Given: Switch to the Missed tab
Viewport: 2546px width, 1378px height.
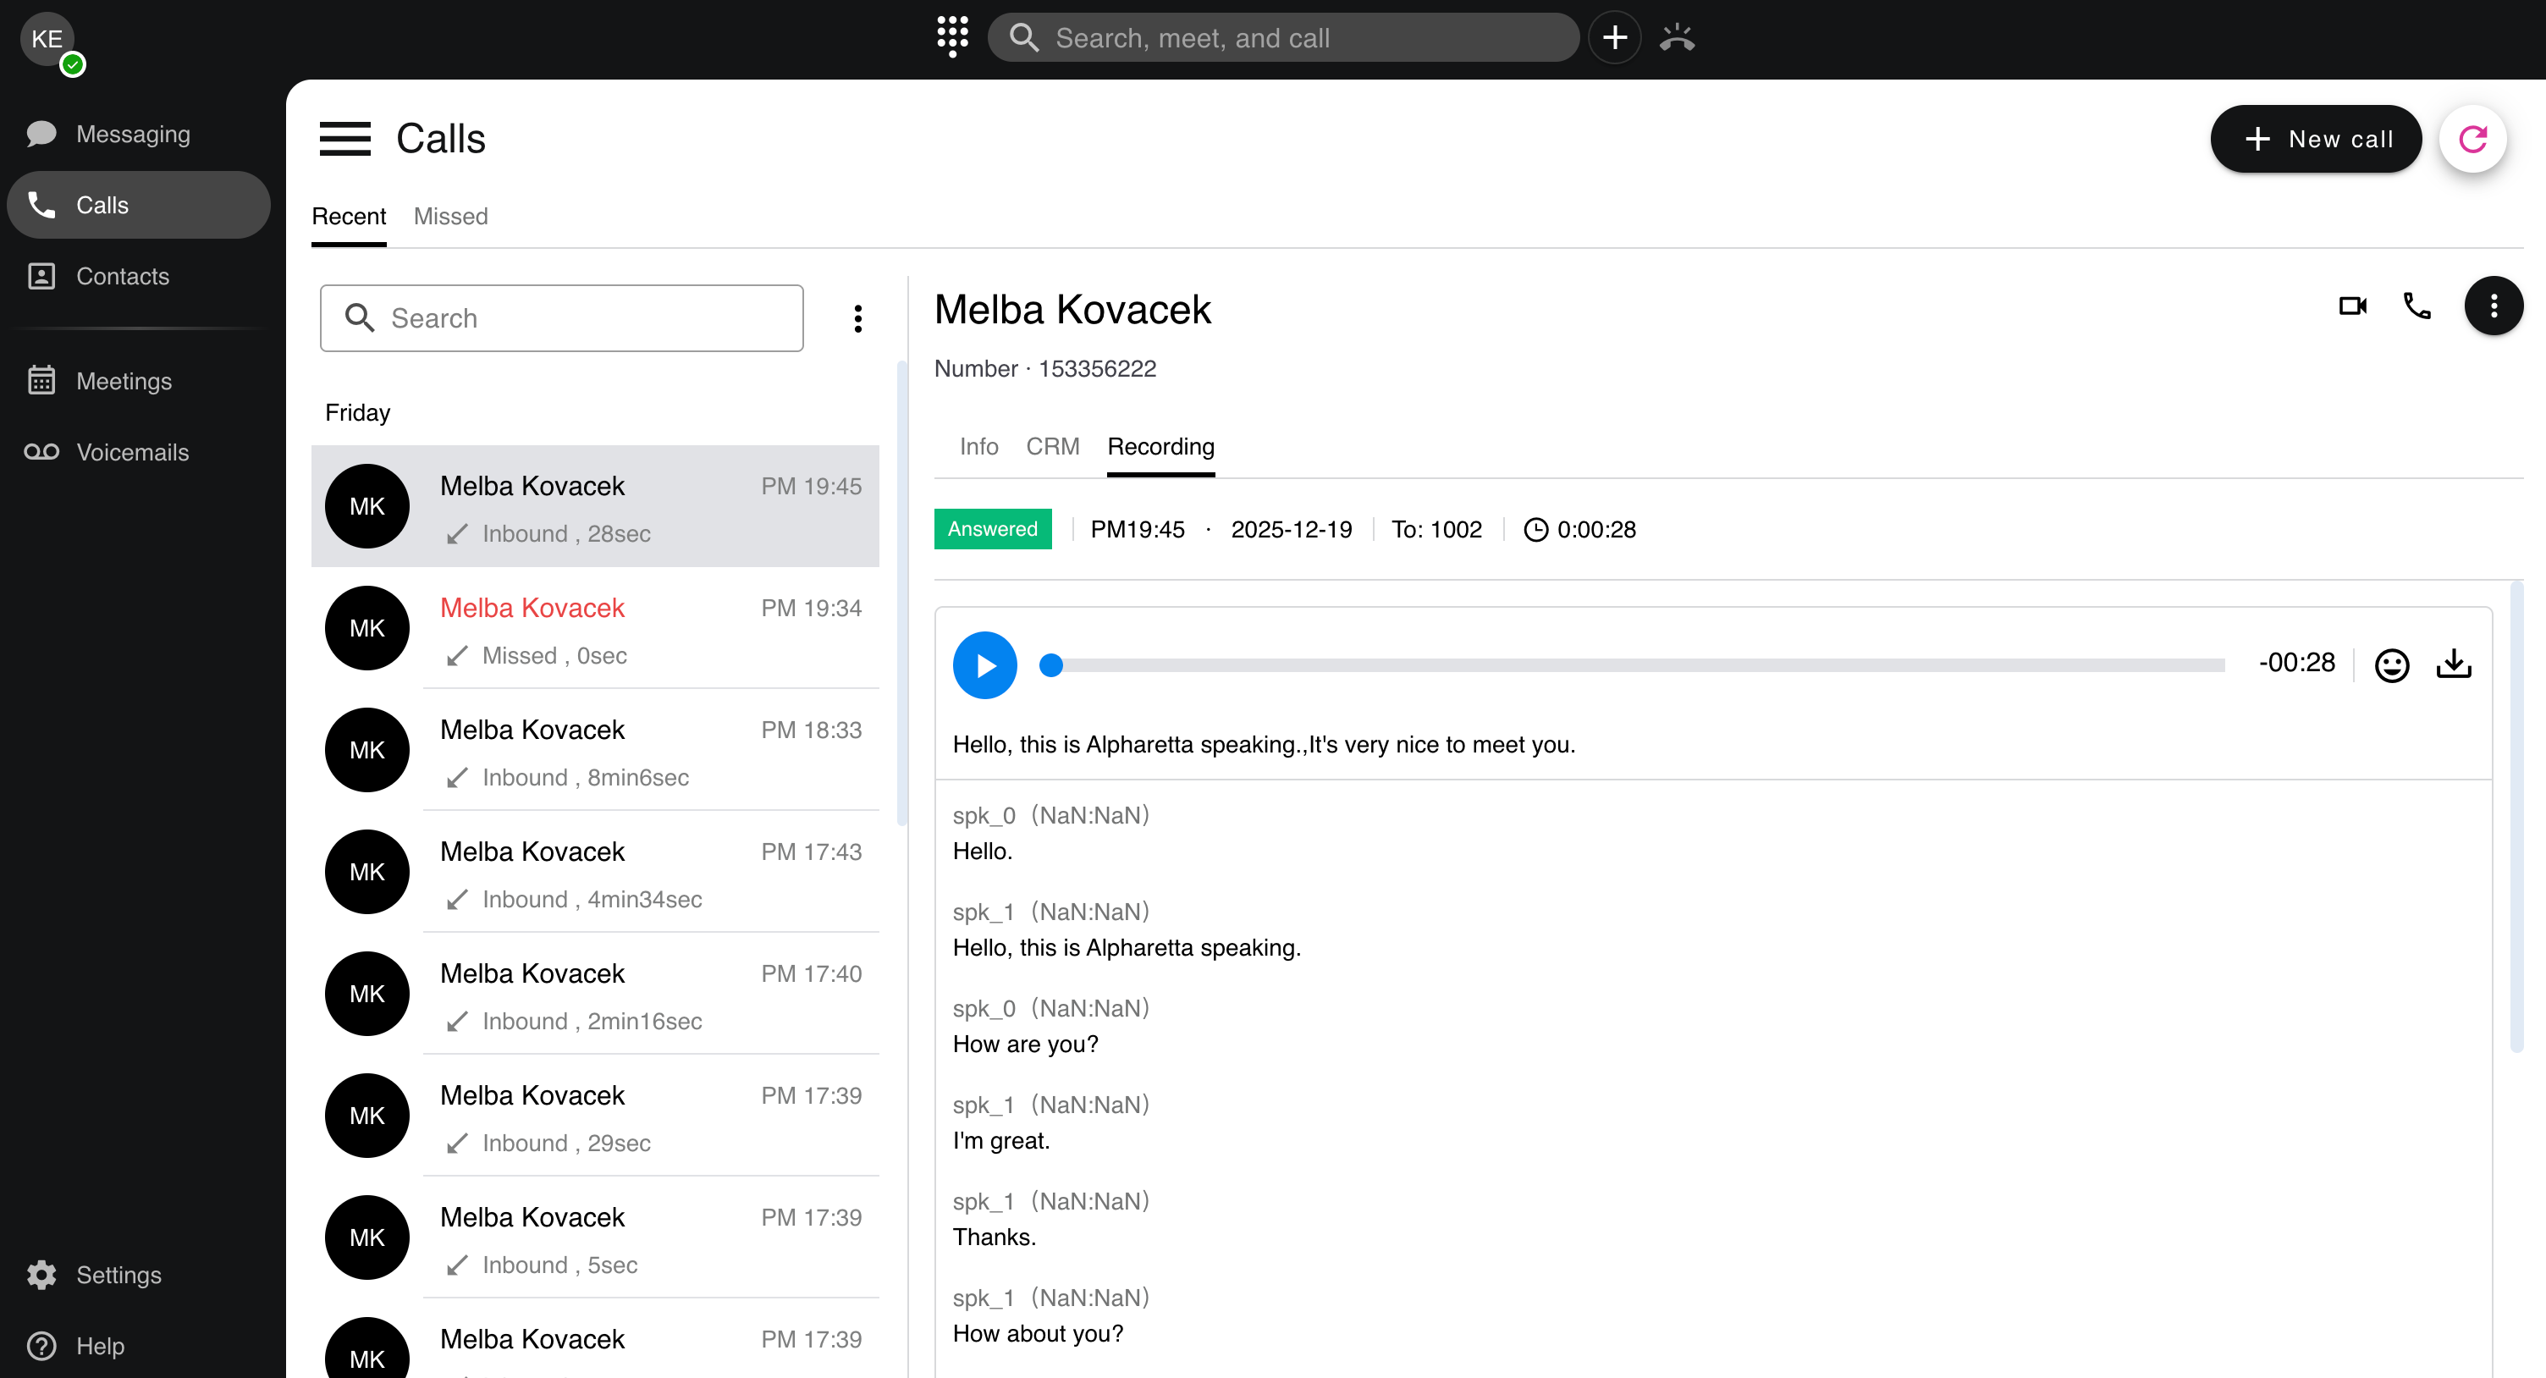Looking at the screenshot, I should click(449, 217).
